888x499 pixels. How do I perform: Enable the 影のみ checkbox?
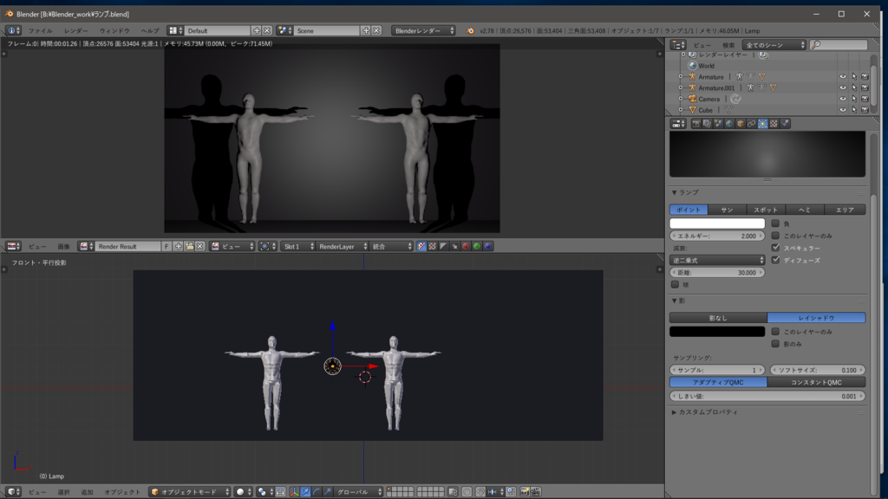coord(775,343)
